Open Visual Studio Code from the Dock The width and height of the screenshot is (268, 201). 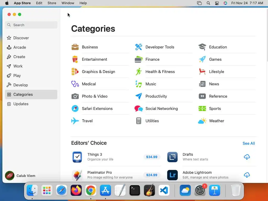point(164,190)
